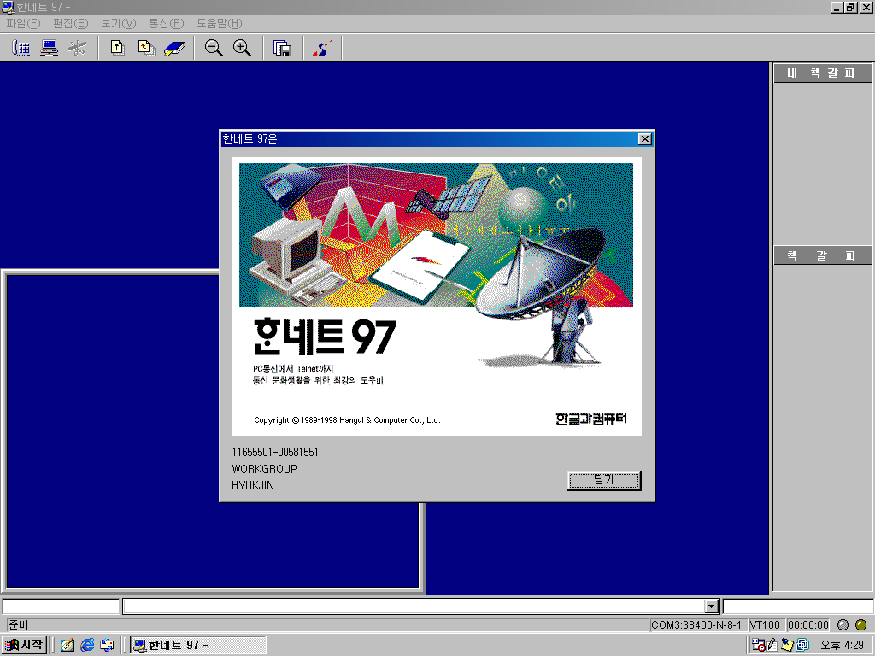This screenshot has width=875, height=656.
Task: Click the copyright line in the dialog
Action: 347,420
